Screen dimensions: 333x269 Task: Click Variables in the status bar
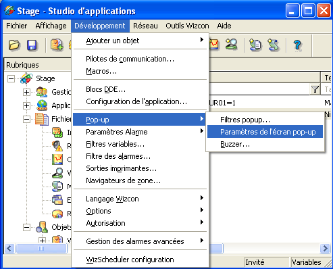(307, 262)
